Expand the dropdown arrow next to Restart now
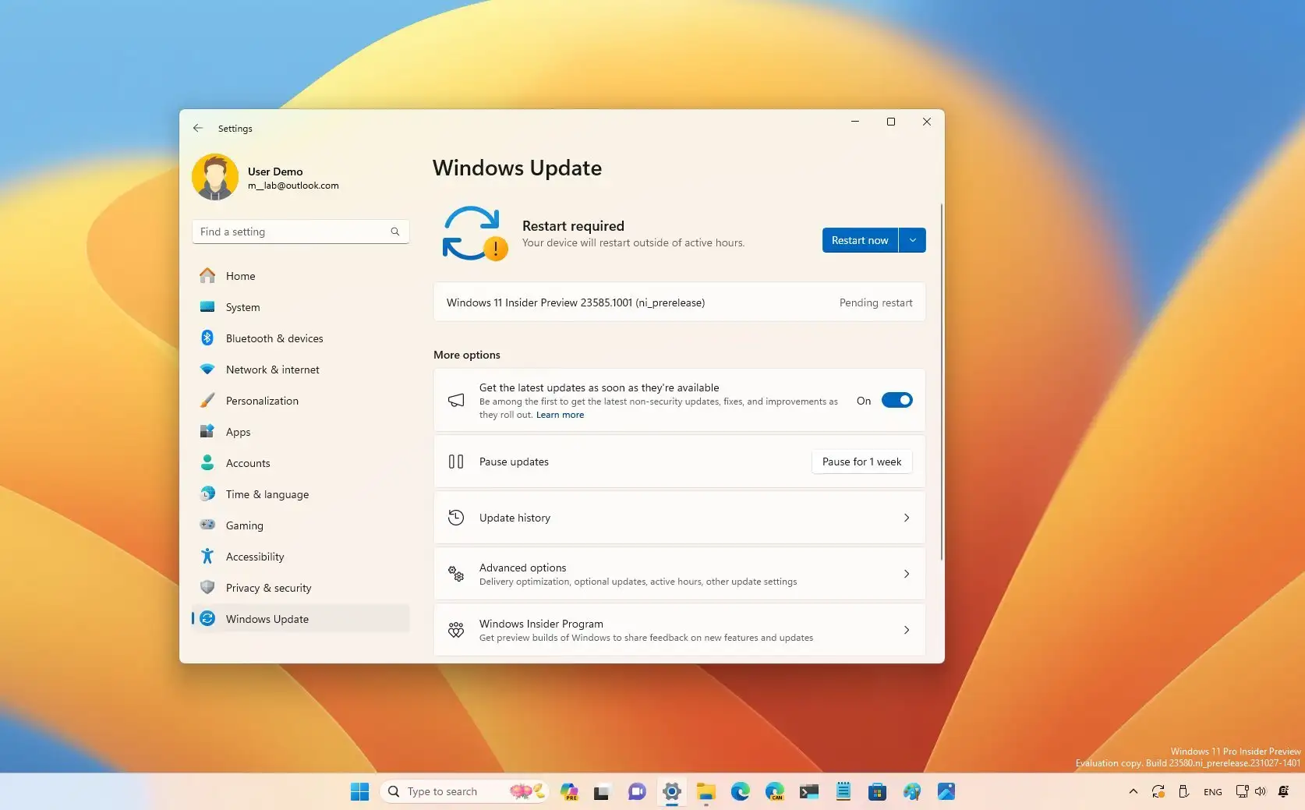Screen dimensions: 1305x810 pos(912,240)
